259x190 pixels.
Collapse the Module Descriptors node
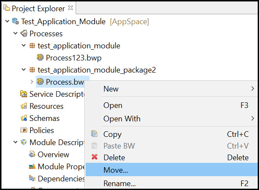tap(16, 142)
